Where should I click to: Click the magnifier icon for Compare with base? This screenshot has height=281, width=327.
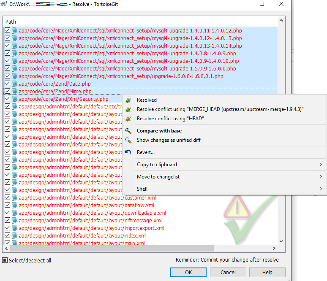click(129, 131)
